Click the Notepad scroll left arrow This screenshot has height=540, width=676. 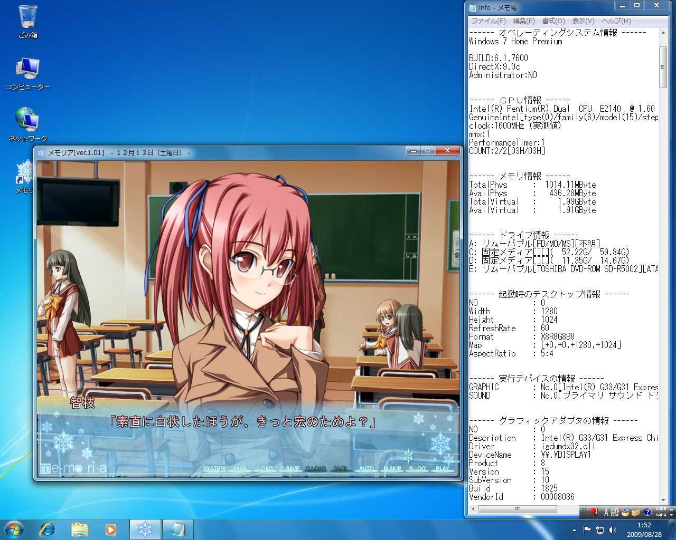pyautogui.click(x=473, y=509)
